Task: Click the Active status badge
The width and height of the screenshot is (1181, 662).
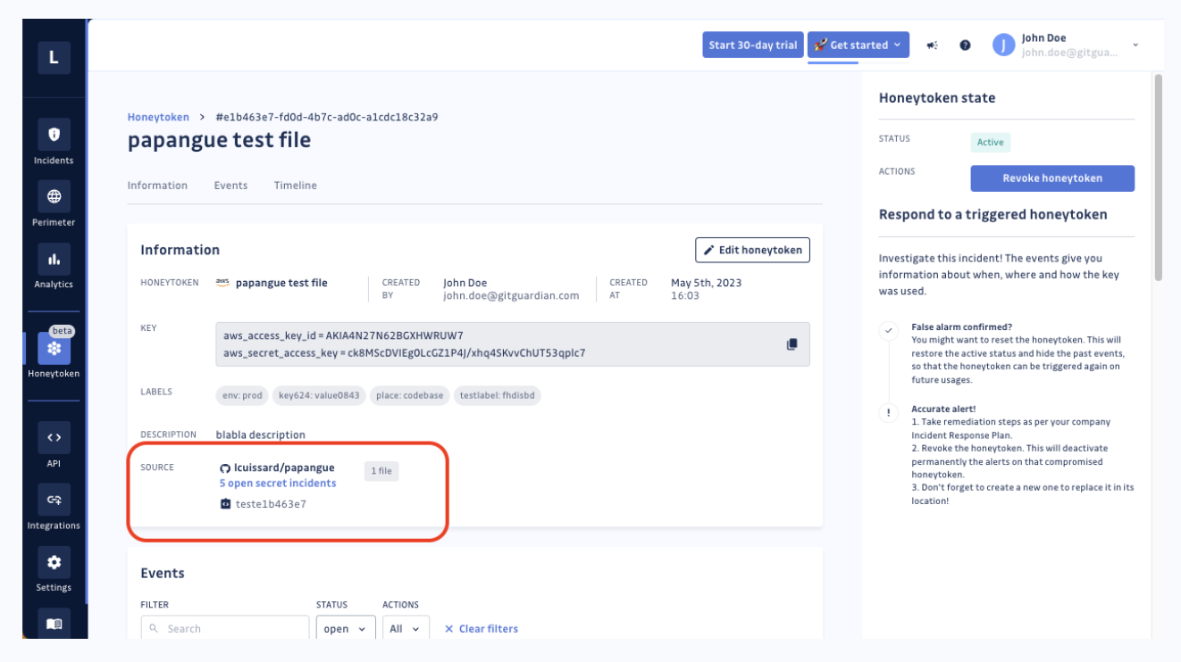Action: point(990,142)
